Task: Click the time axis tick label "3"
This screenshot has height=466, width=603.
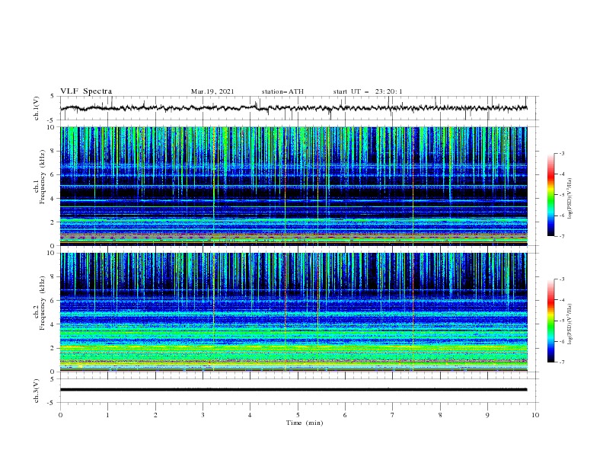Action: pos(203,415)
